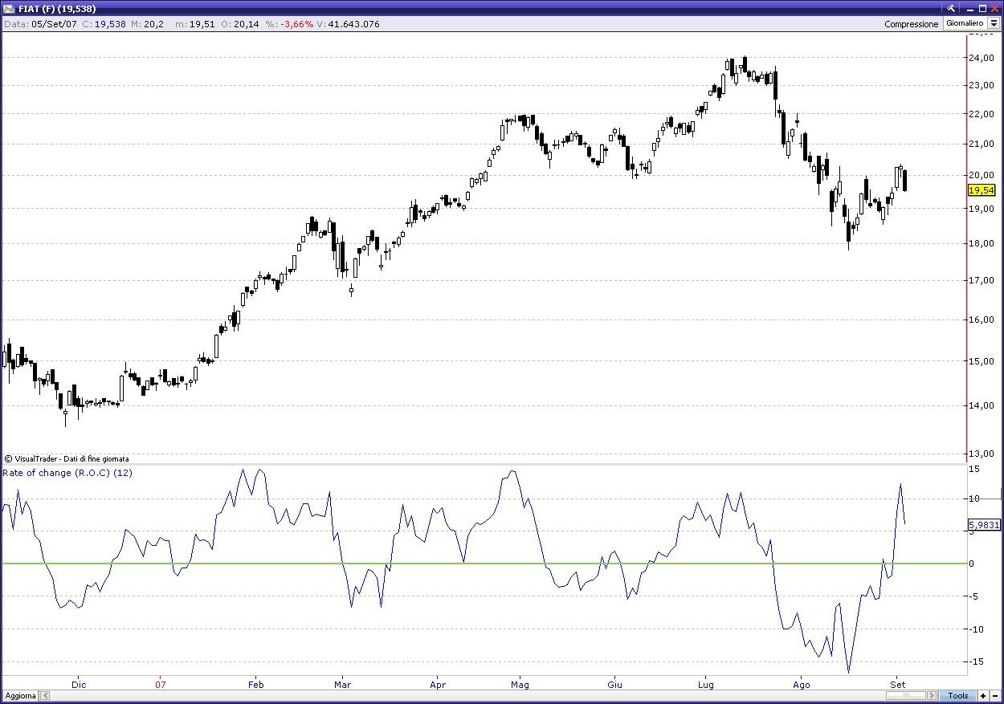Click the Rate of change (R.O.C) (12) label

point(67,473)
